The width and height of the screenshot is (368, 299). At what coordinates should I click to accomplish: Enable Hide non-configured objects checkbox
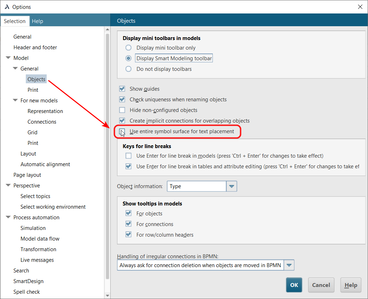(x=122, y=110)
